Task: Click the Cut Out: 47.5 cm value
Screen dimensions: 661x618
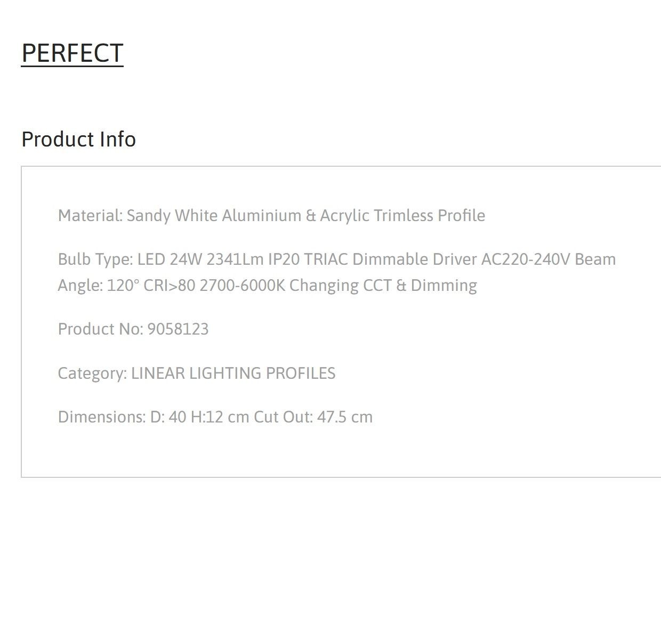Action: coord(313,417)
